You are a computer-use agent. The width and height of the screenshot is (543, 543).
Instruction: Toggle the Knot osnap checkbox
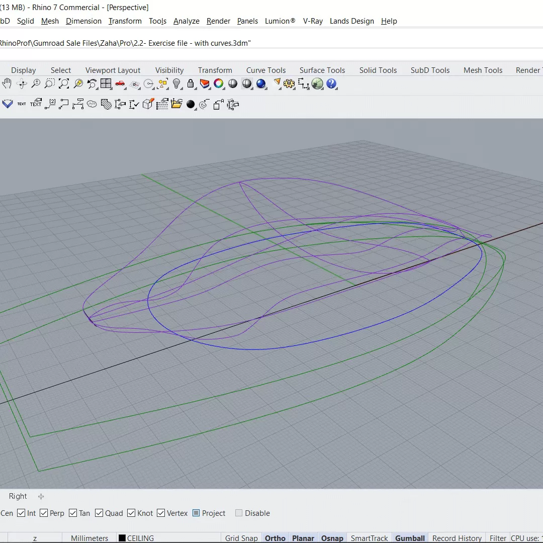(131, 513)
